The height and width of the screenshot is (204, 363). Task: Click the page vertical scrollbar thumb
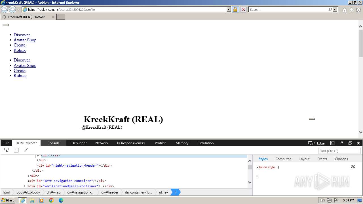click(361, 43)
